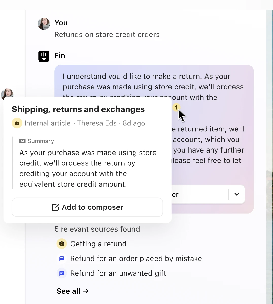The image size is (273, 304).
Task: Click the Fin bot avatar icon
Action: pos(44,56)
